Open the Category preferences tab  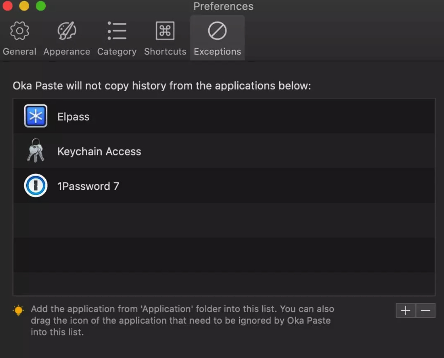117,38
